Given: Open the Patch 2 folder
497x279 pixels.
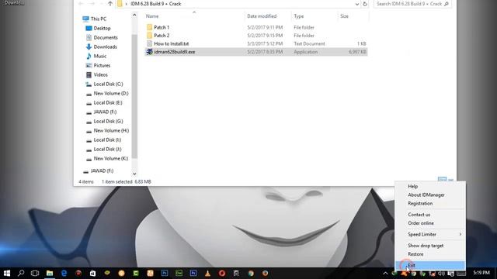Looking at the screenshot, I should [162, 36].
